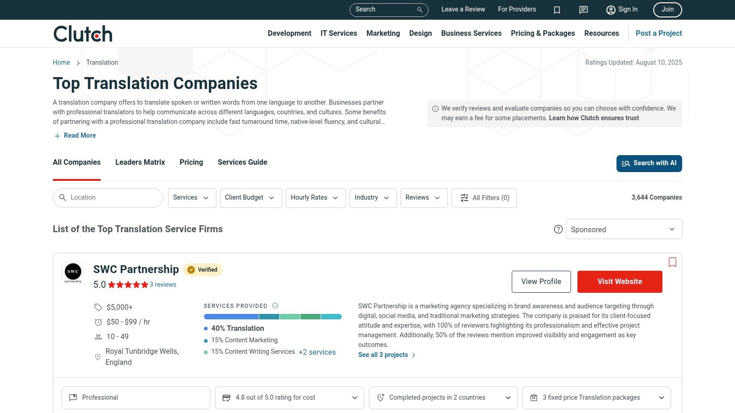
Task: Open the IT Services menu
Action: tap(339, 33)
